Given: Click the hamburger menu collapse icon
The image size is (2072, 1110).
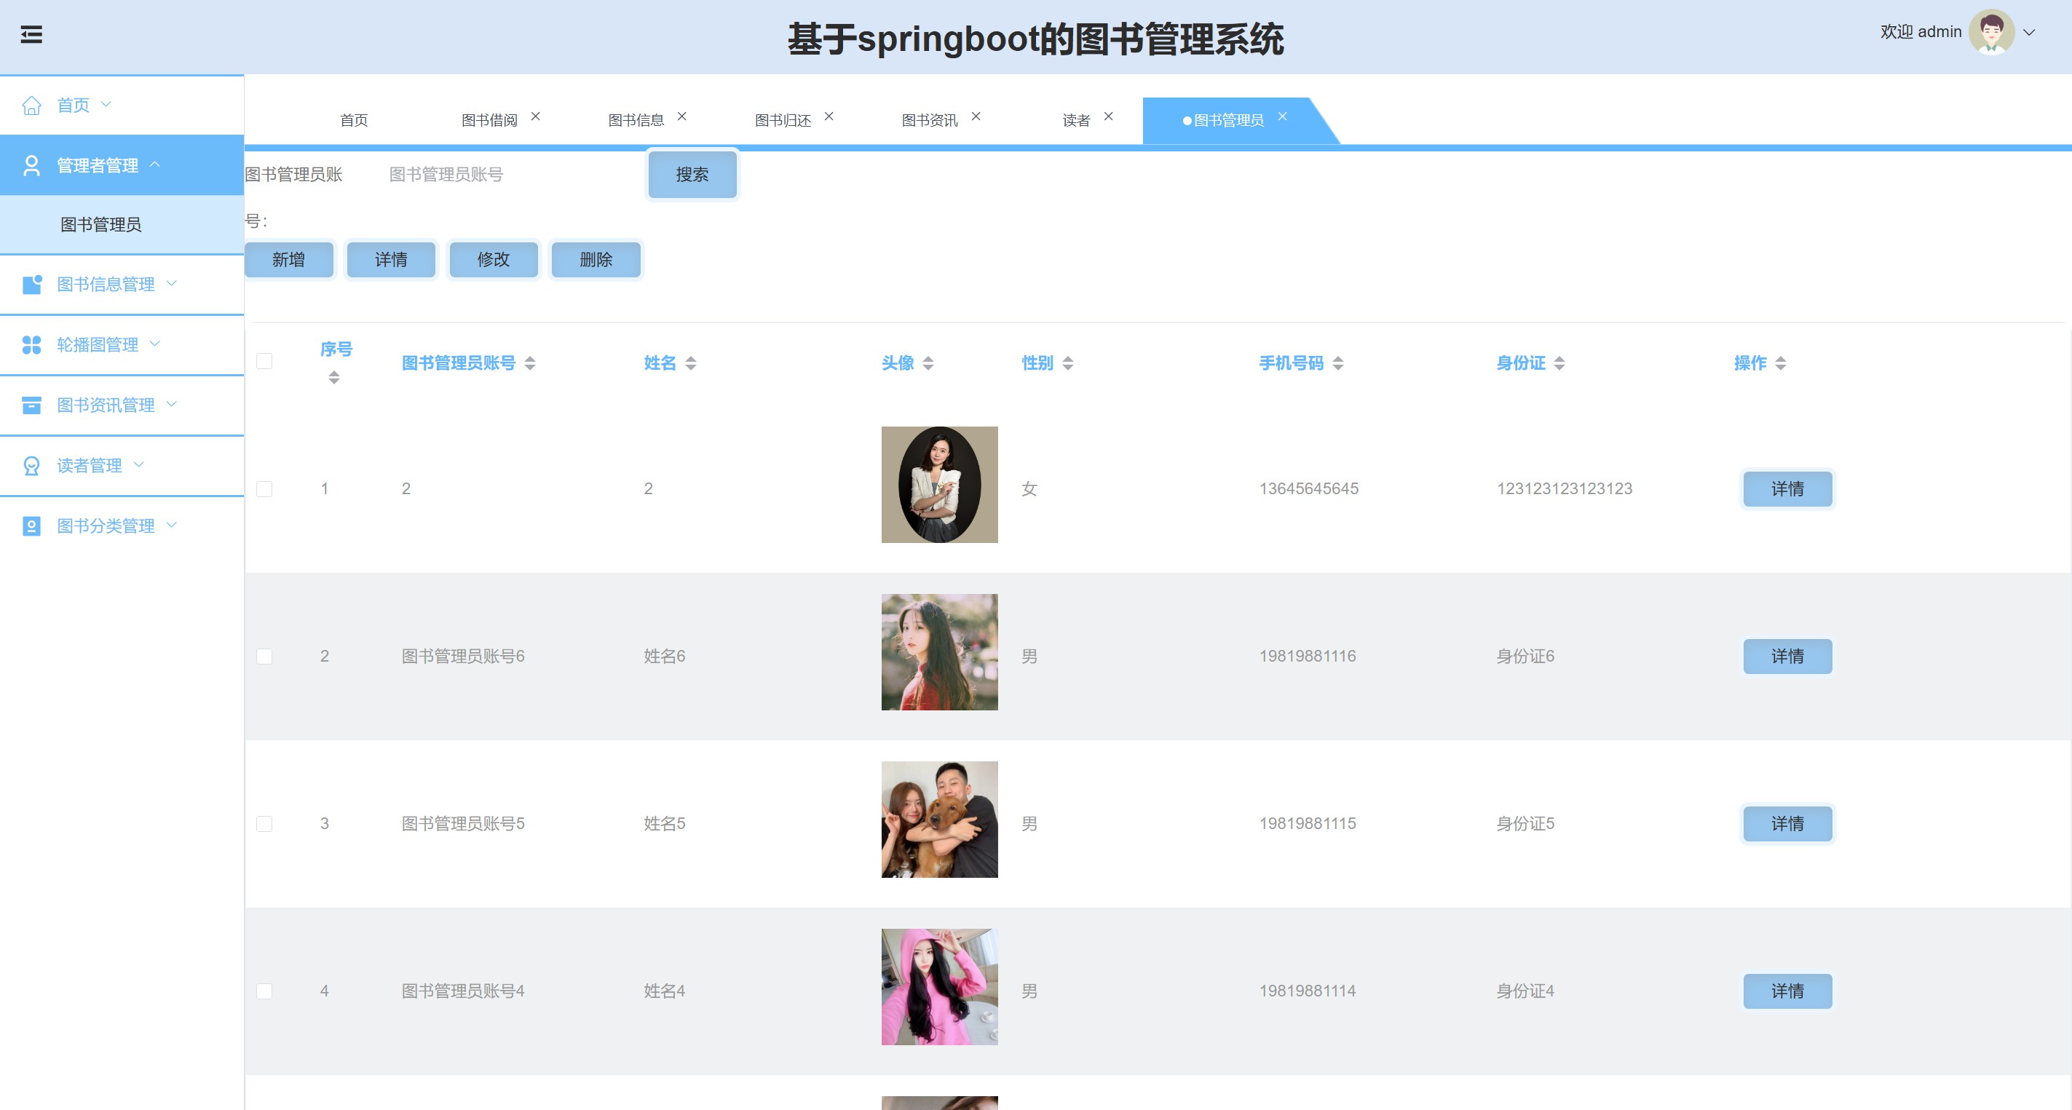Looking at the screenshot, I should click(x=31, y=33).
